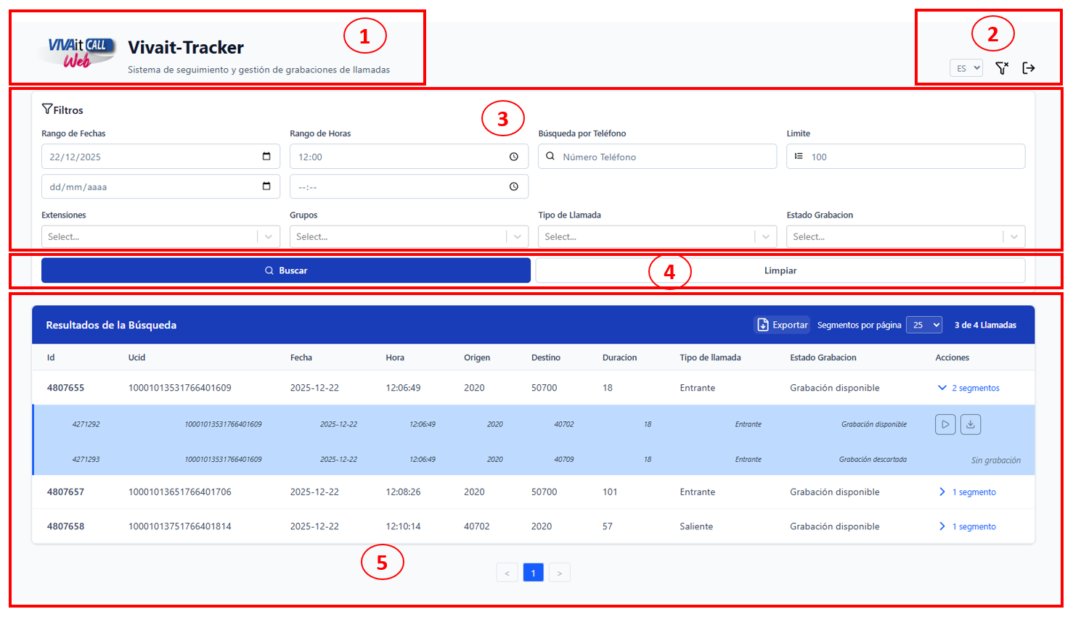
Task: Click clock icon in start time field
Action: (x=514, y=157)
